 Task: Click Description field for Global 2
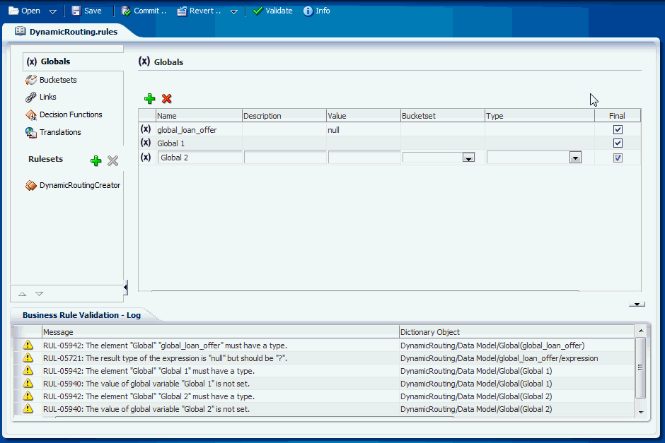(x=285, y=158)
